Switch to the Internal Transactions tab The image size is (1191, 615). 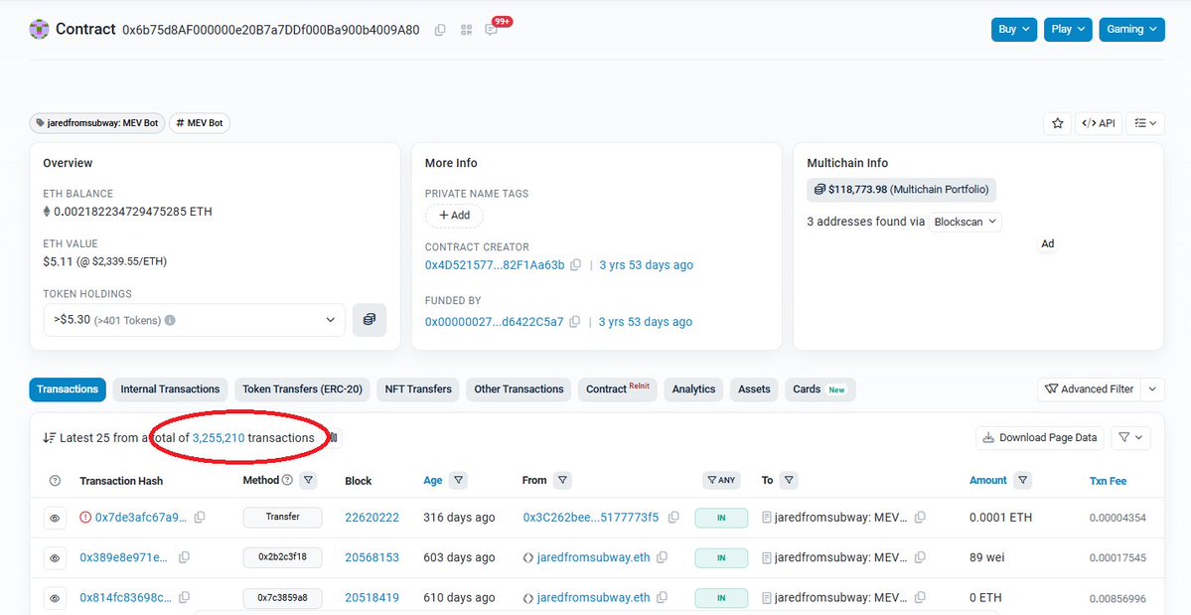point(170,389)
